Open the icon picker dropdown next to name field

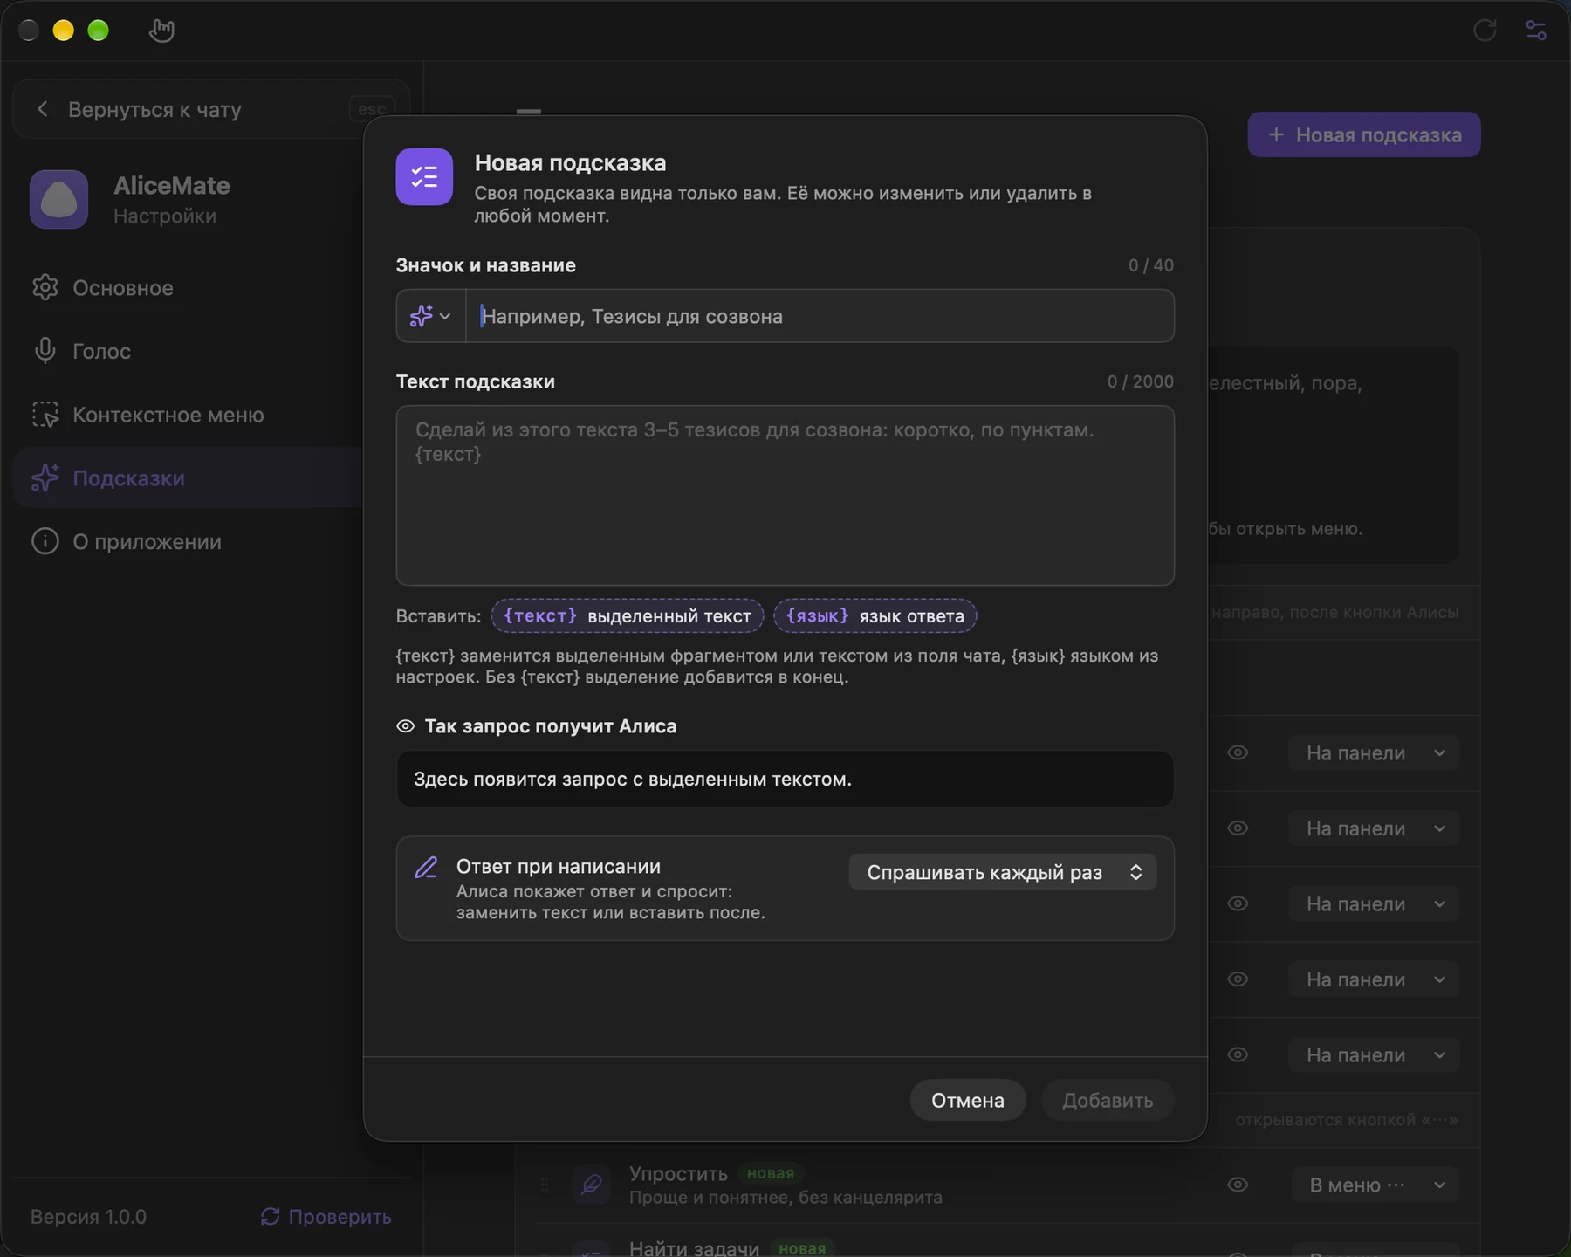431,316
